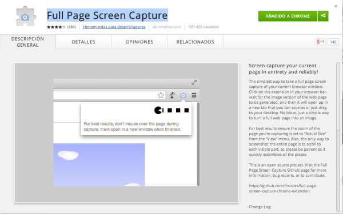The image size is (343, 214).
Task: Click the 'For best results, don't mouse' popup text
Action: 133,127
